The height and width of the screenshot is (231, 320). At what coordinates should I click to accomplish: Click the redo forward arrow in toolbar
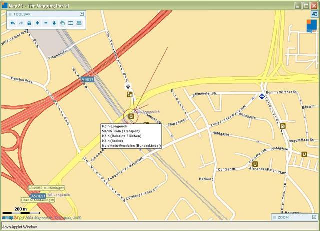(x=21, y=23)
